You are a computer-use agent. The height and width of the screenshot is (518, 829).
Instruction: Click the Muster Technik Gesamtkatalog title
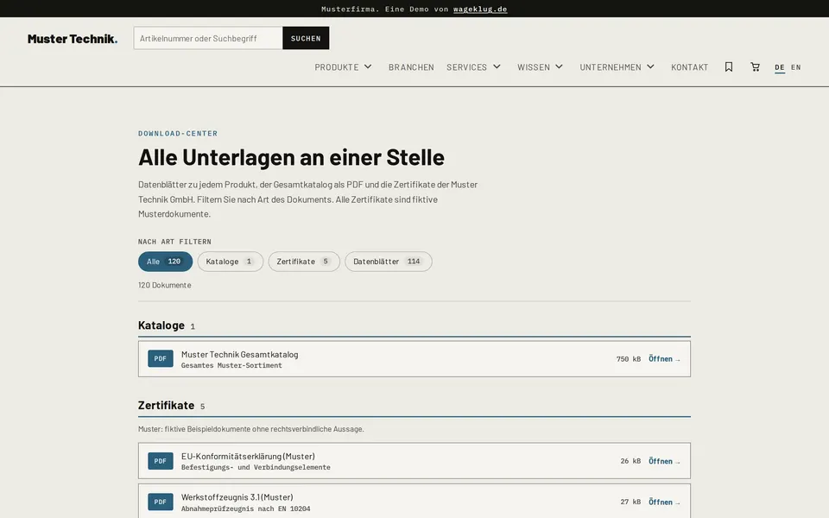[x=239, y=354]
